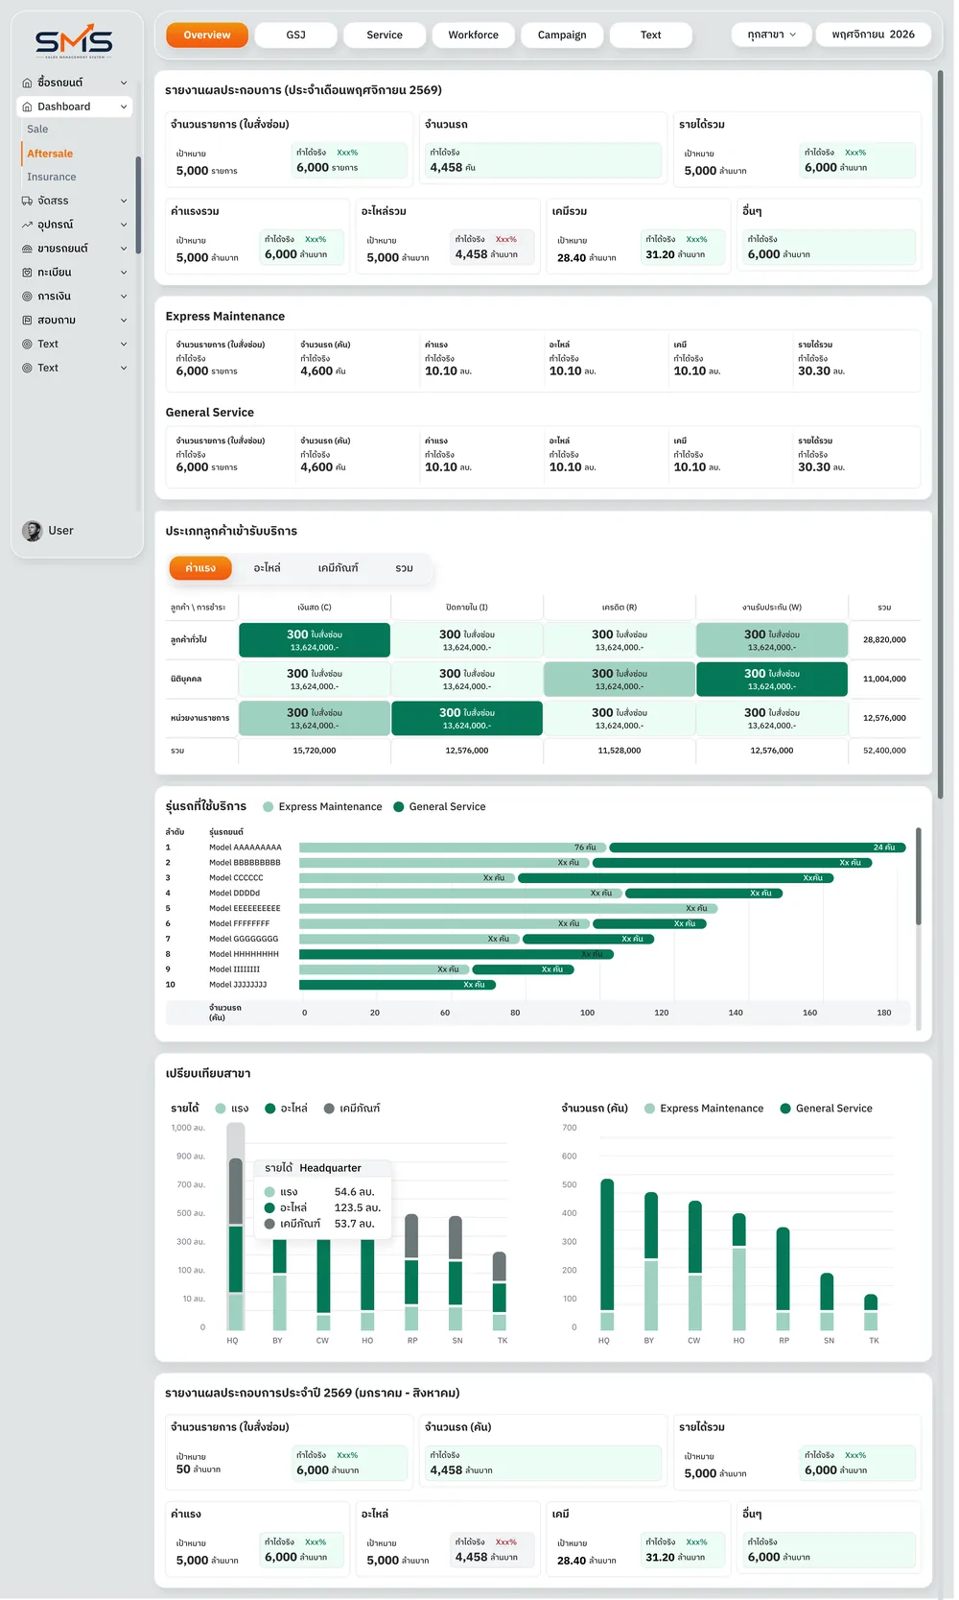
Task: Click the square icon beside สอบถาม
Action: coord(27,320)
